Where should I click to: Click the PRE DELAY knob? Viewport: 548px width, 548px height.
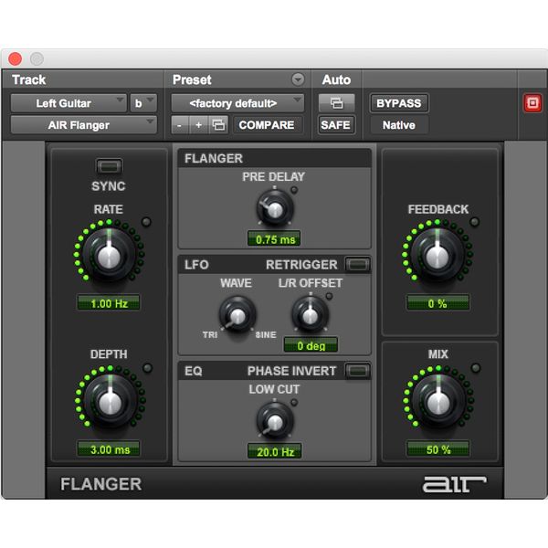[275, 209]
